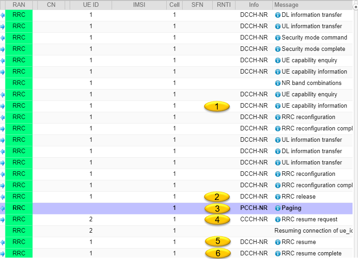Click the info icon beside Security mode command
358x259 pixels.
pos(278,38)
